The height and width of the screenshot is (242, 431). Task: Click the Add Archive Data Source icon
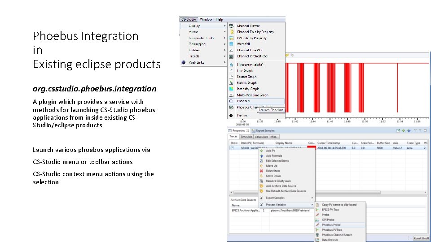point(261,186)
